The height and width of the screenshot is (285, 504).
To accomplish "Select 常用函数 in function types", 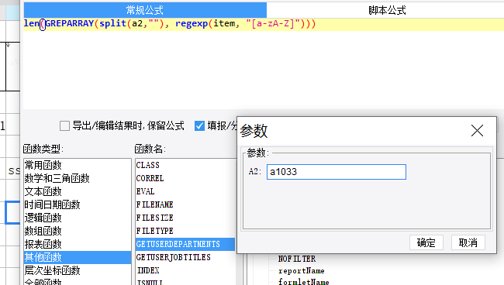I will click(x=77, y=165).
